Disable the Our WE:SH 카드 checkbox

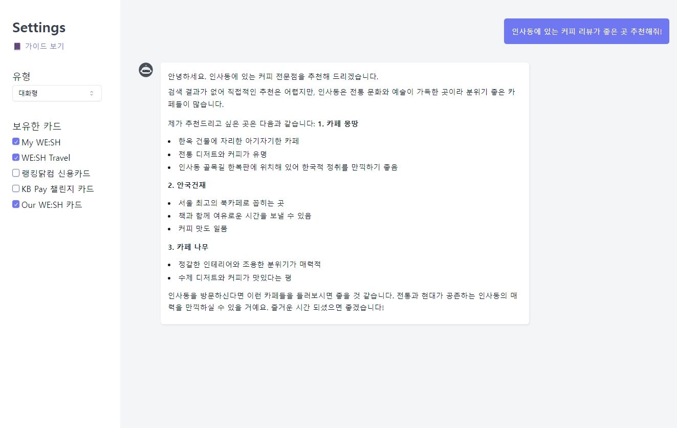[x=16, y=204]
